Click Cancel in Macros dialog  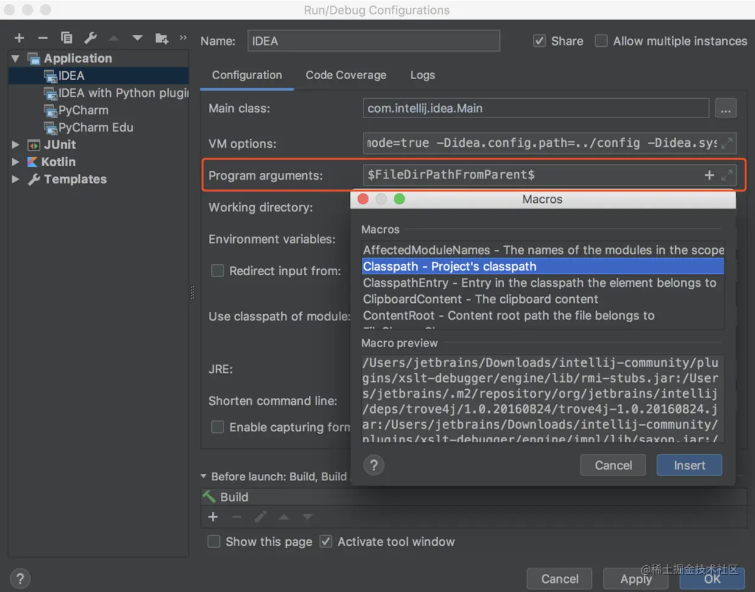(613, 465)
